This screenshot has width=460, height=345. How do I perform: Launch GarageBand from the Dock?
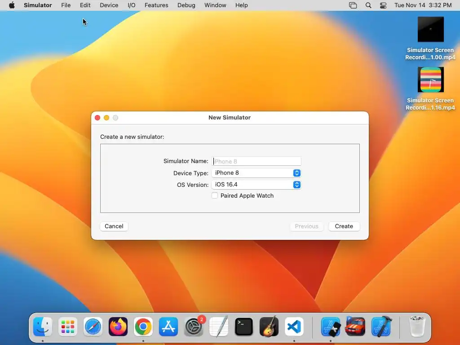(269, 327)
